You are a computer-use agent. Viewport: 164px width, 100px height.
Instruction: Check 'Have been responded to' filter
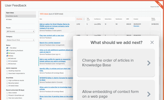pyautogui.click(x=7, y=73)
